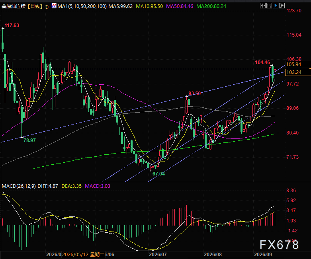
Task: Click the 89.06 price axis label
Action: click(x=293, y=108)
